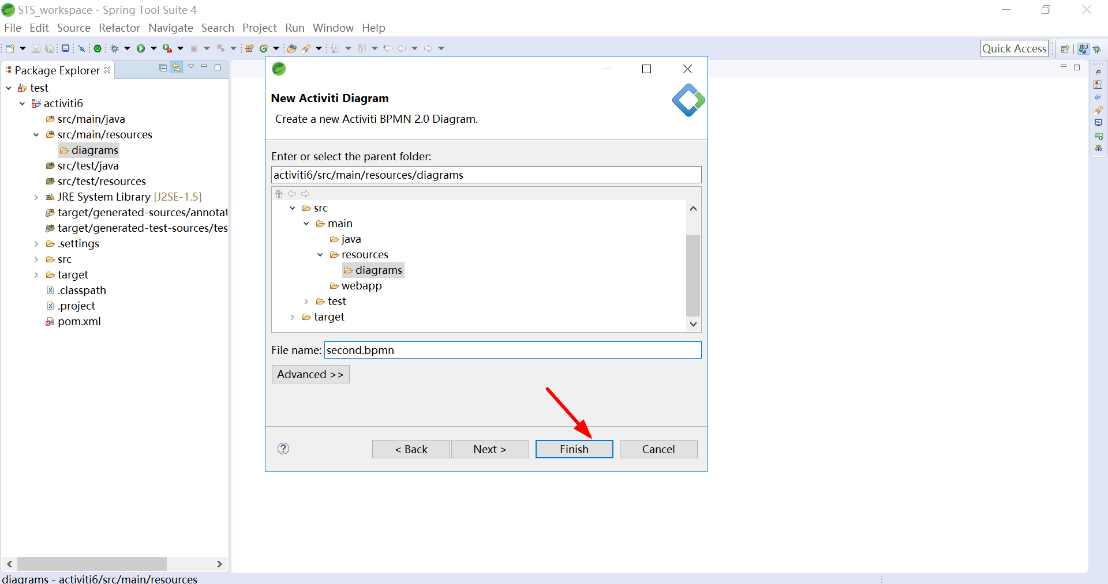Click the Next > button
The height and width of the screenshot is (584, 1108).
click(x=490, y=449)
